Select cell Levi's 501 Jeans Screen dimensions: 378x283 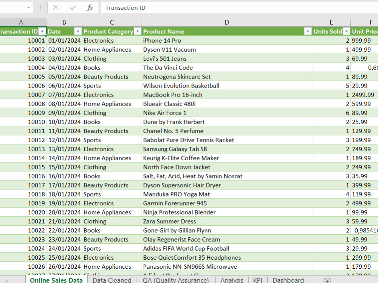click(x=227, y=58)
